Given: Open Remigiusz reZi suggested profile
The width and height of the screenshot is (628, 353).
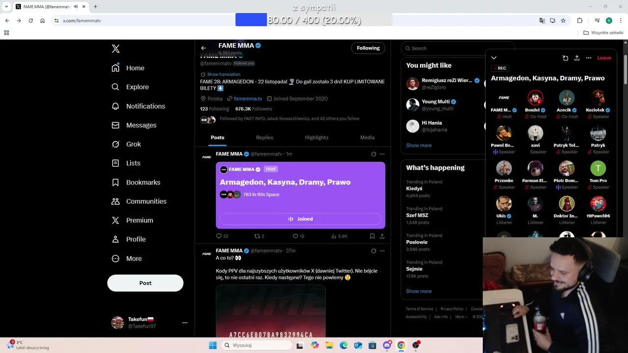Looking at the screenshot, I should [x=443, y=83].
